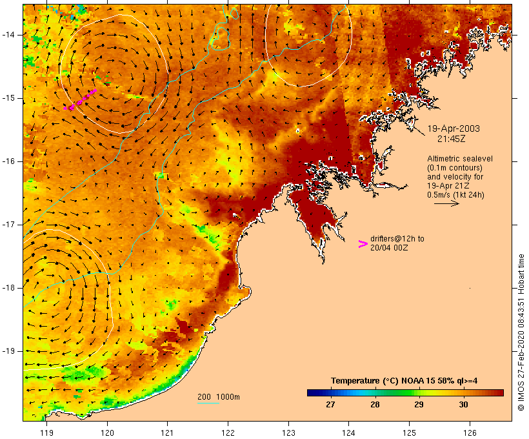Click the longitude axis label '121'

(x=167, y=433)
